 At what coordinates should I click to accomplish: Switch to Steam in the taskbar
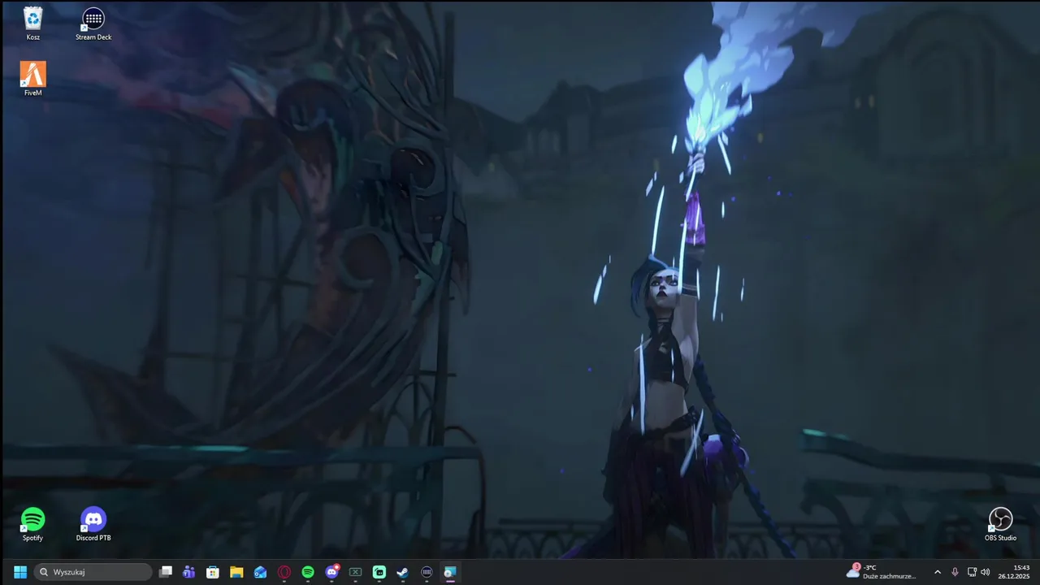(403, 572)
